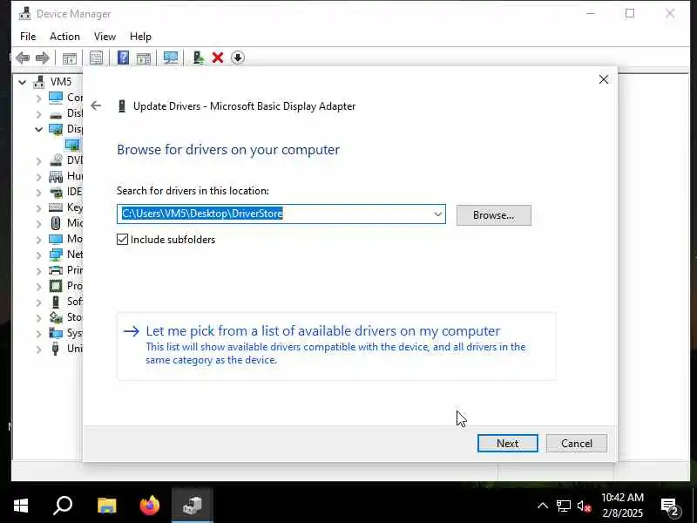Click the network status tray icon
697x523 pixels.
[x=564, y=506]
